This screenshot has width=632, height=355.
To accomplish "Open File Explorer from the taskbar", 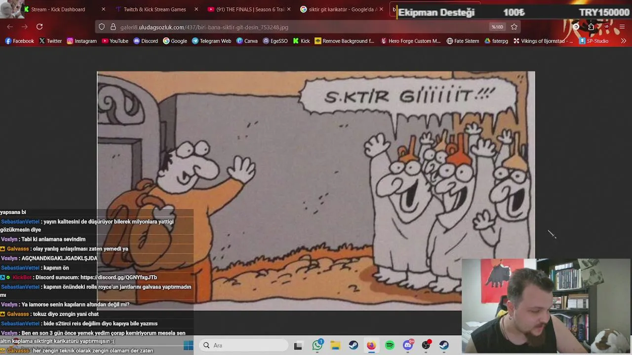I will [335, 346].
